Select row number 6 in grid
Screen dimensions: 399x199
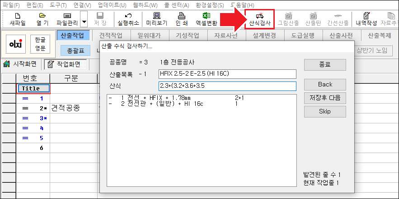(x=33, y=148)
